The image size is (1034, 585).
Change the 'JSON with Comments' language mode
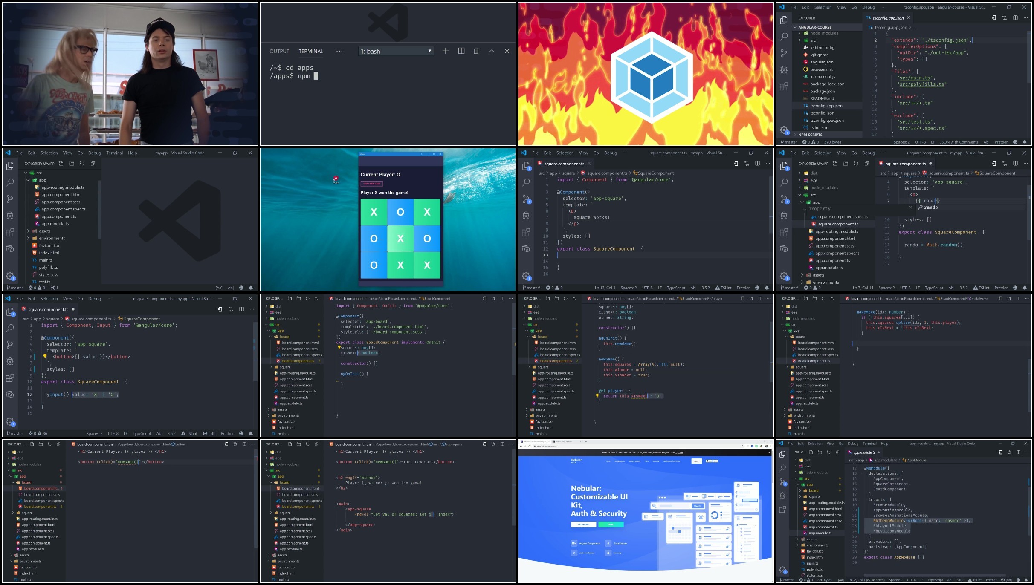(x=959, y=142)
